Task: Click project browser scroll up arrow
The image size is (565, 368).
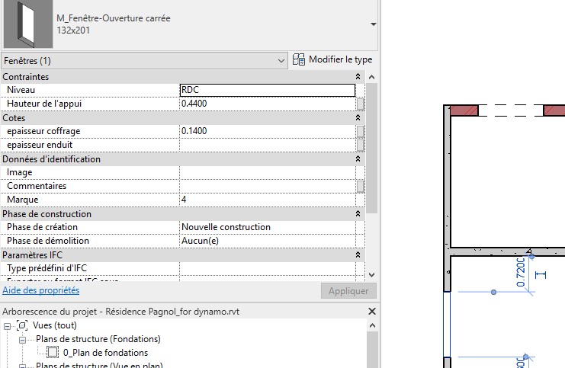Action: [x=372, y=325]
